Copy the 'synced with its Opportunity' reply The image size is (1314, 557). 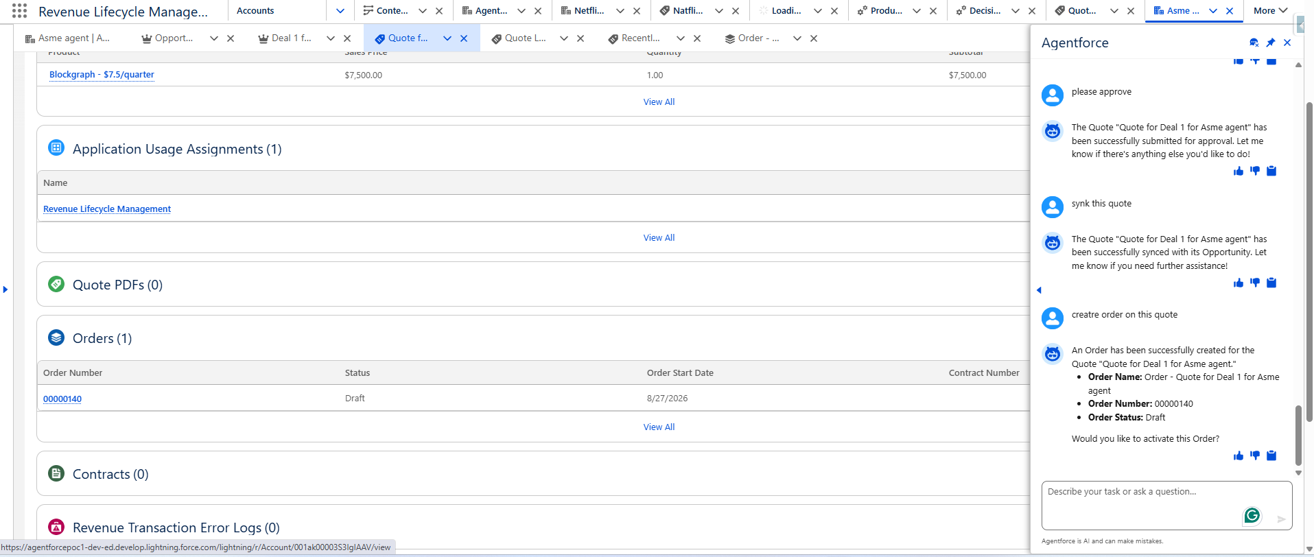pyautogui.click(x=1271, y=283)
